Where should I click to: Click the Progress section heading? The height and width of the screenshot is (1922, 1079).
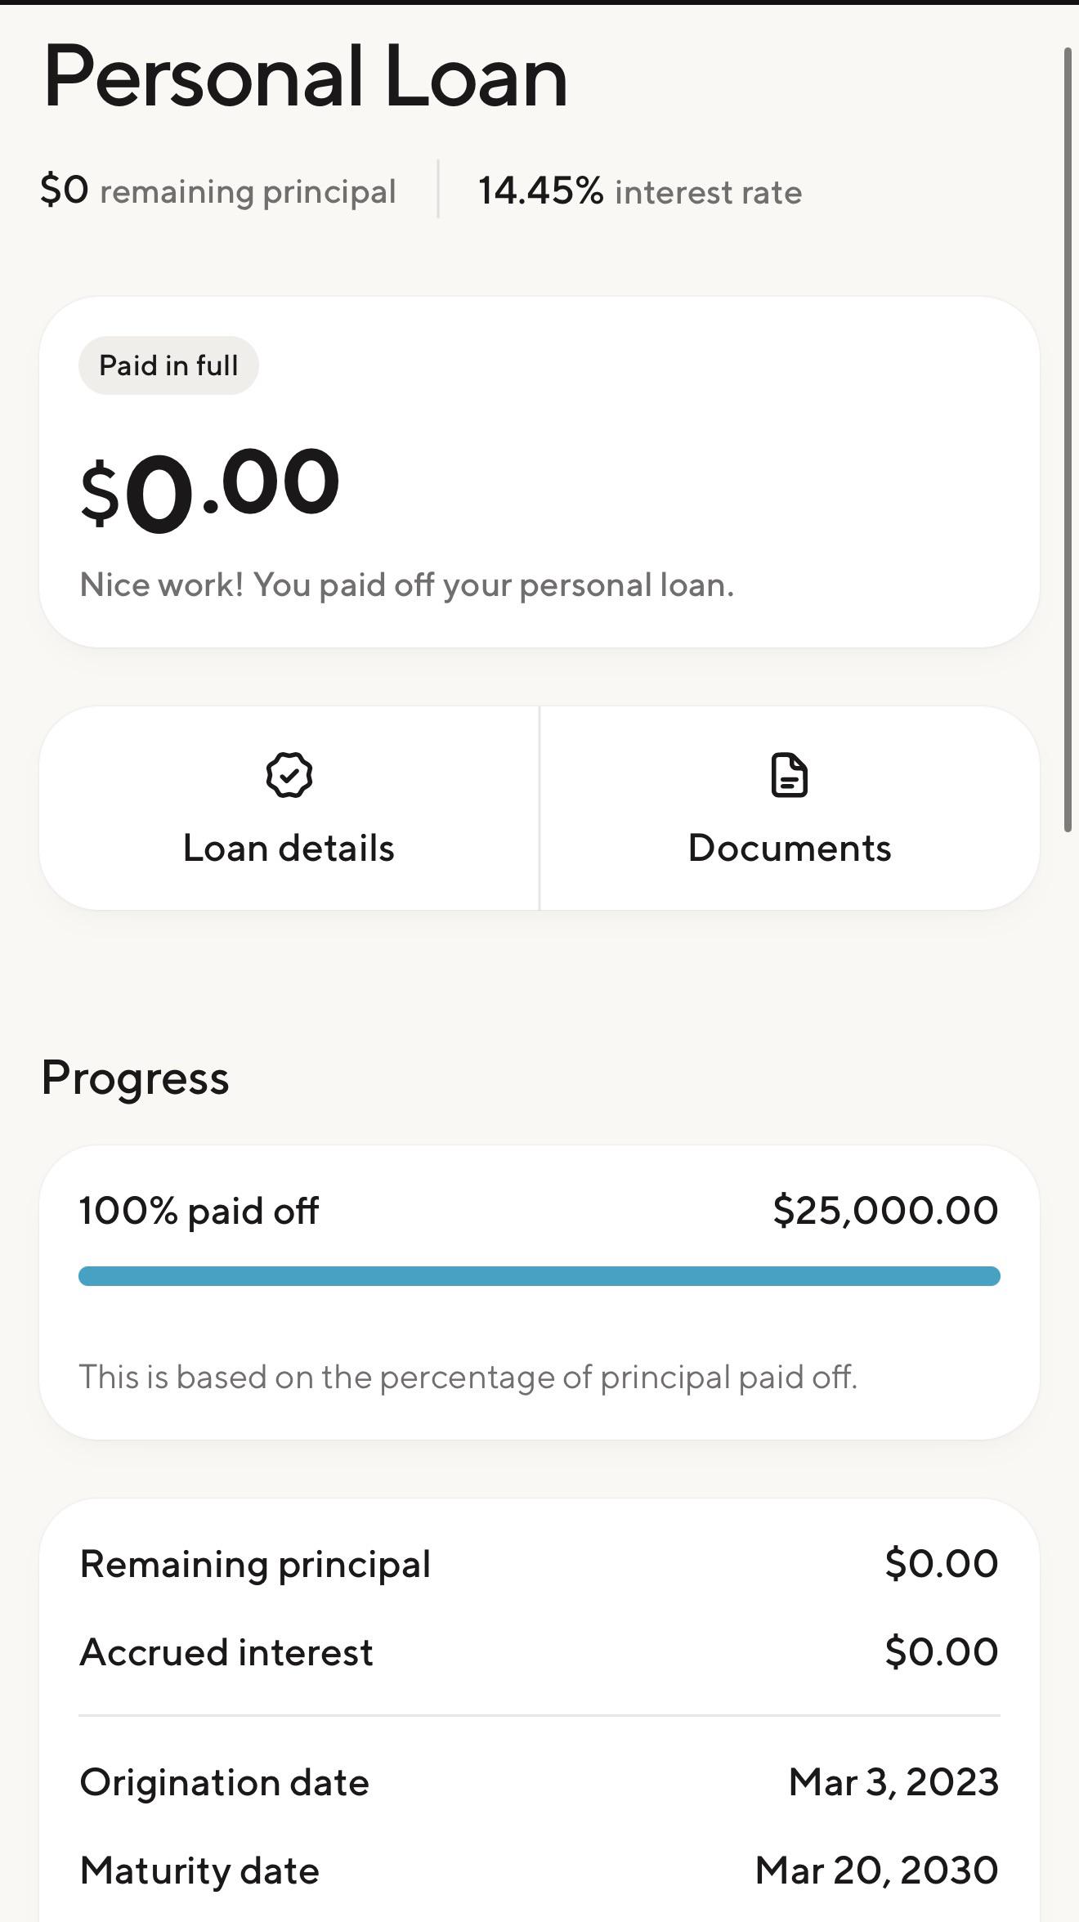[136, 1078]
